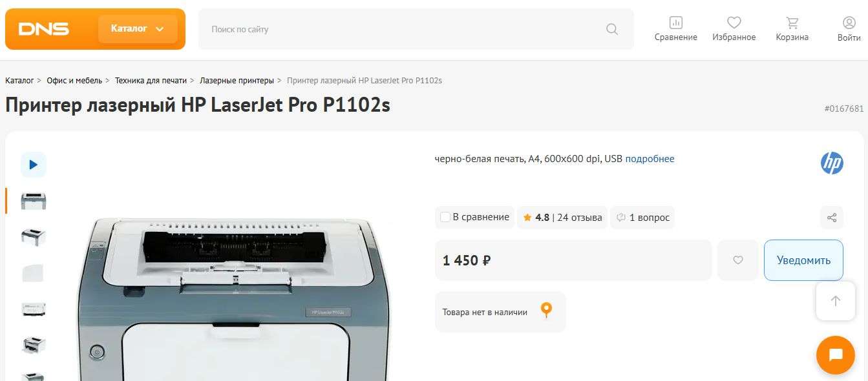Play the product video thumbnail
Screen dimensions: 868x381
[34, 165]
